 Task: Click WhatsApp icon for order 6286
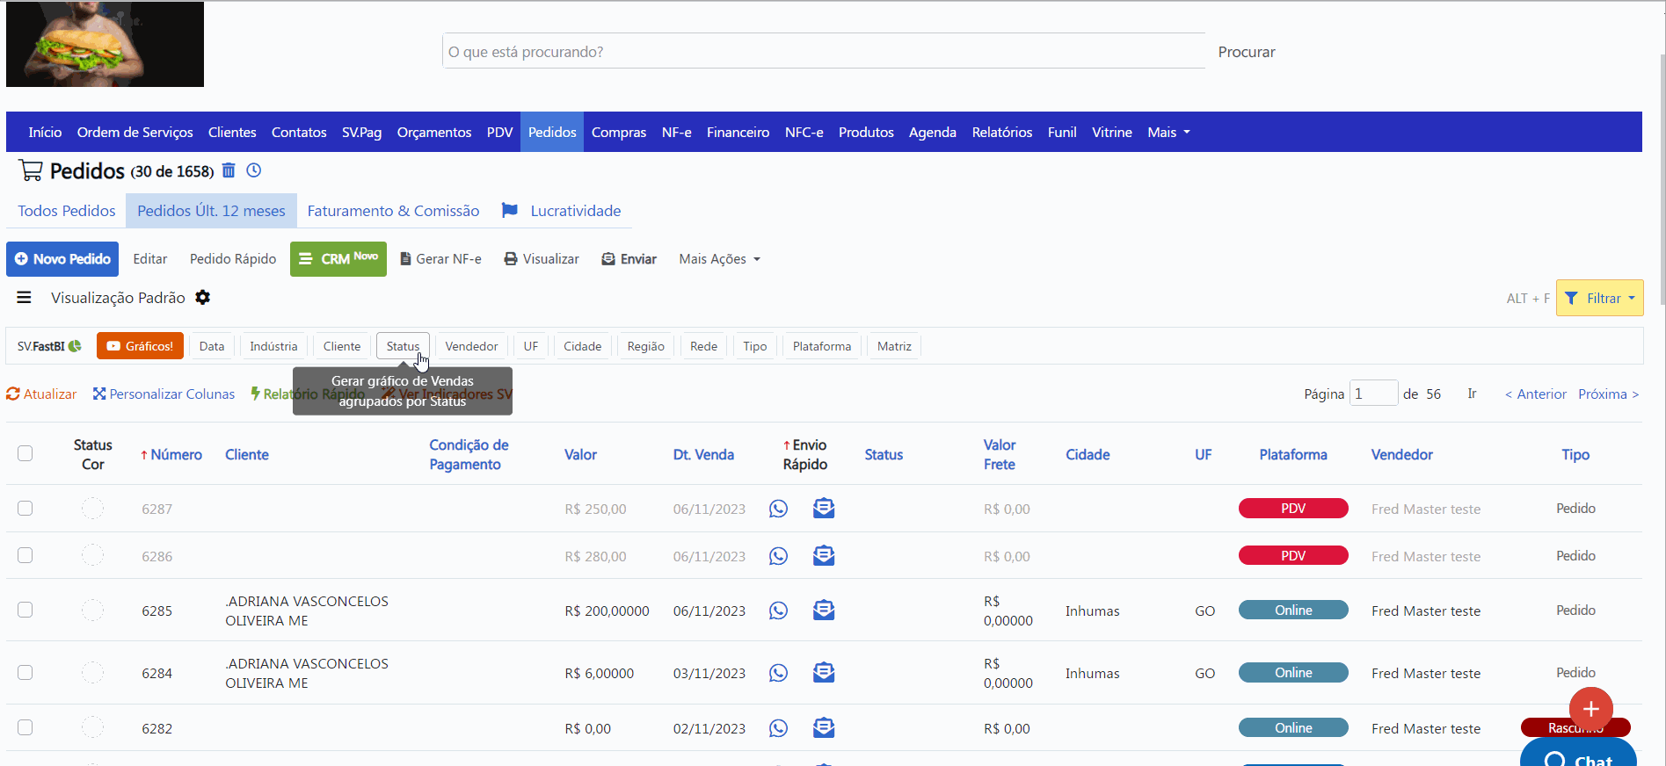point(778,556)
